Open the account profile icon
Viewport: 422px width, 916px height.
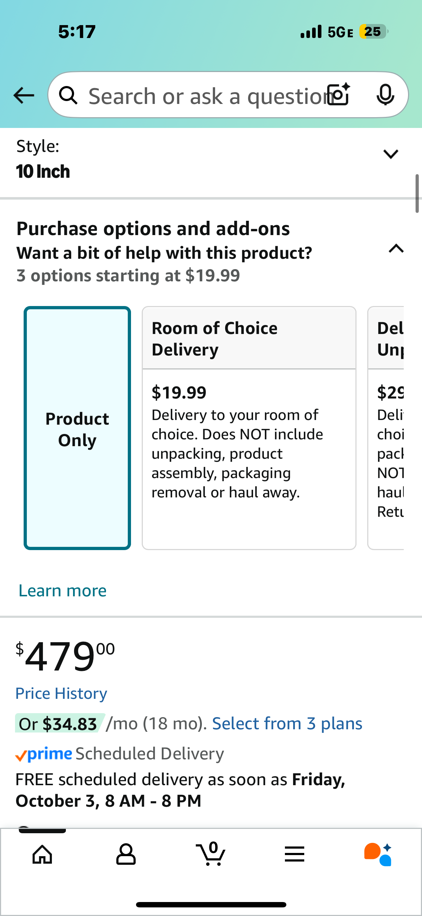126,854
